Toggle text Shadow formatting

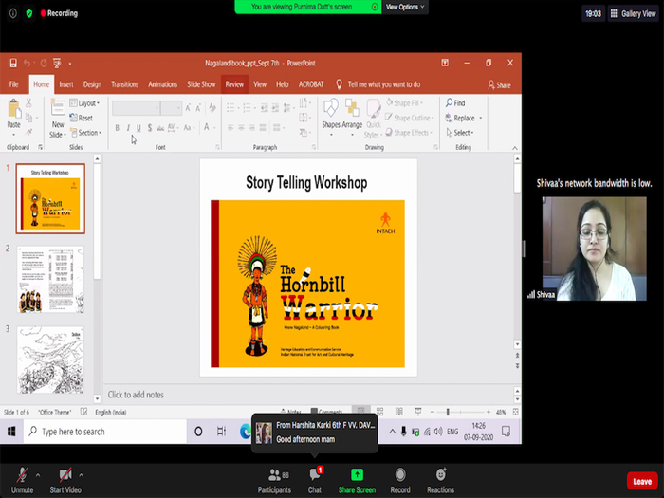(x=150, y=128)
